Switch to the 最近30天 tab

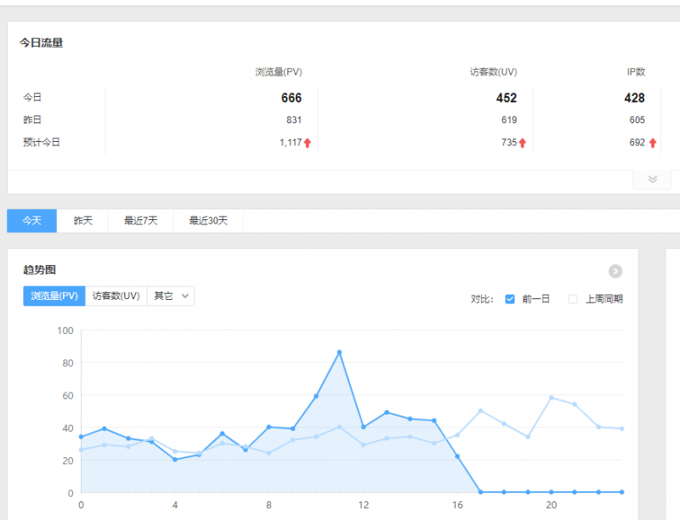(x=208, y=221)
